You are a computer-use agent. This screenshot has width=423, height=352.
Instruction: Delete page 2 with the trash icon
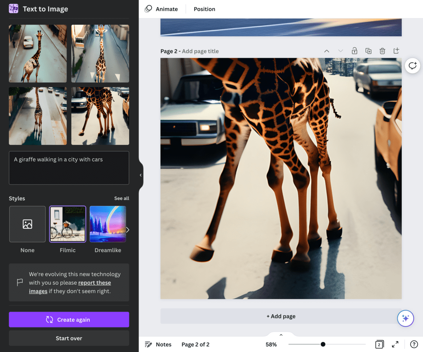click(382, 51)
